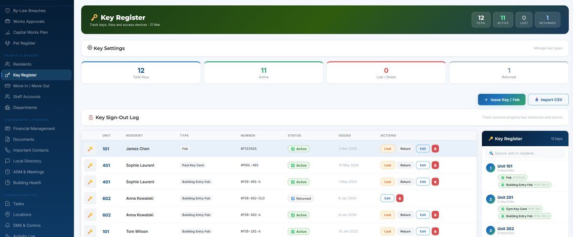Image resolution: width=573 pixels, height=237 pixels.
Task: Open Pet Register from the sidebar
Action: [x=24, y=43]
